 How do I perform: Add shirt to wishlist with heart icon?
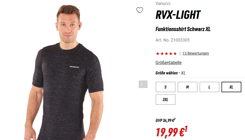point(140,10)
